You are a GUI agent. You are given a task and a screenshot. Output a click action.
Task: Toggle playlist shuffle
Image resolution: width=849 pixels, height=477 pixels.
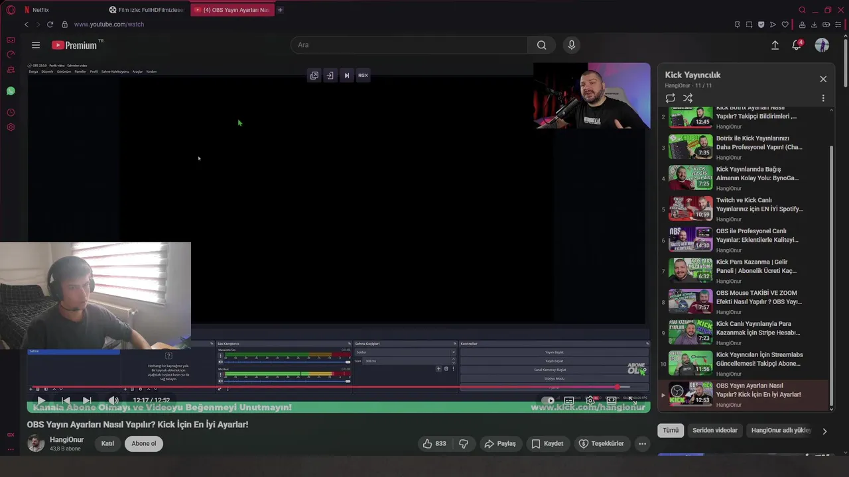(688, 98)
